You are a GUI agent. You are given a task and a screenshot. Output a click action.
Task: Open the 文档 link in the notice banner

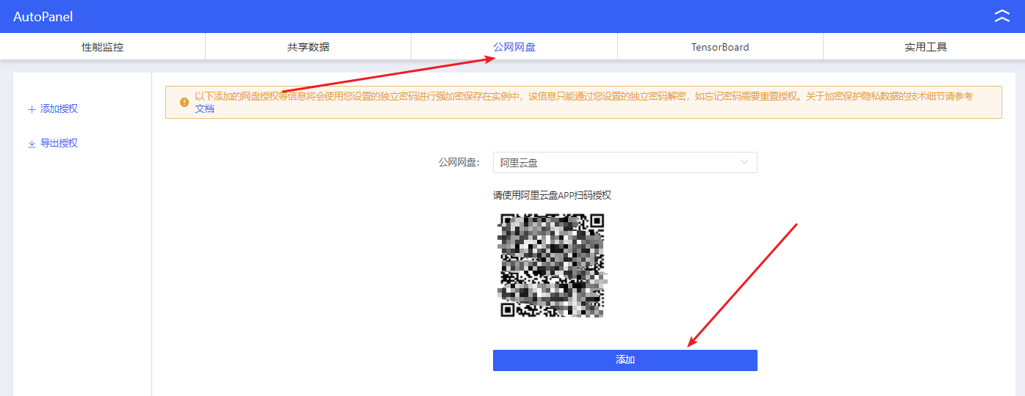(204, 109)
